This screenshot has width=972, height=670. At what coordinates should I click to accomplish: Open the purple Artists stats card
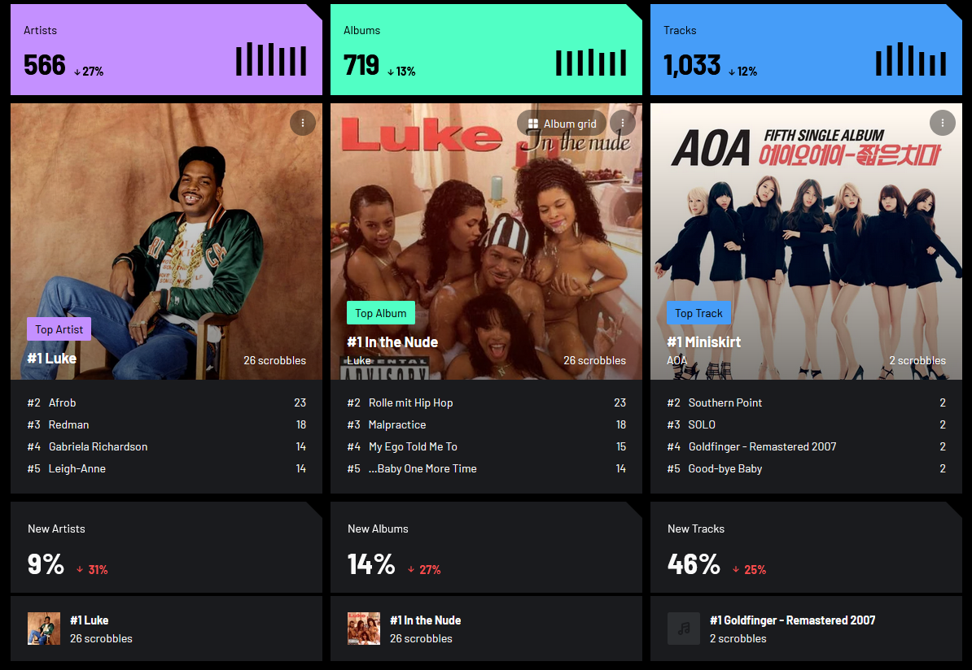click(166, 50)
